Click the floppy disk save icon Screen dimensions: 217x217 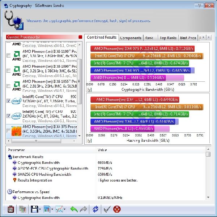34,209
